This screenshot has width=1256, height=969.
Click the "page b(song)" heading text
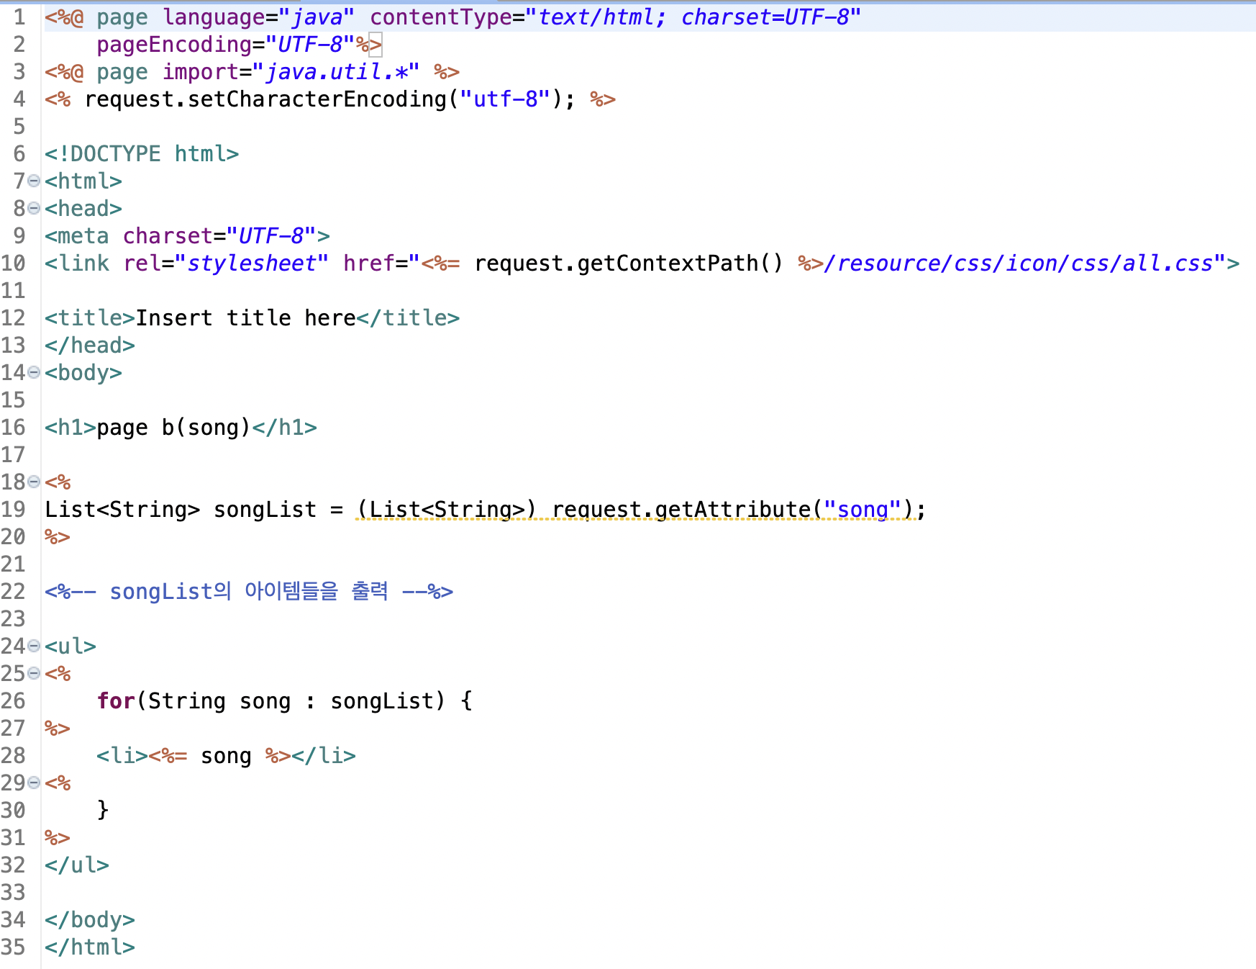click(173, 428)
